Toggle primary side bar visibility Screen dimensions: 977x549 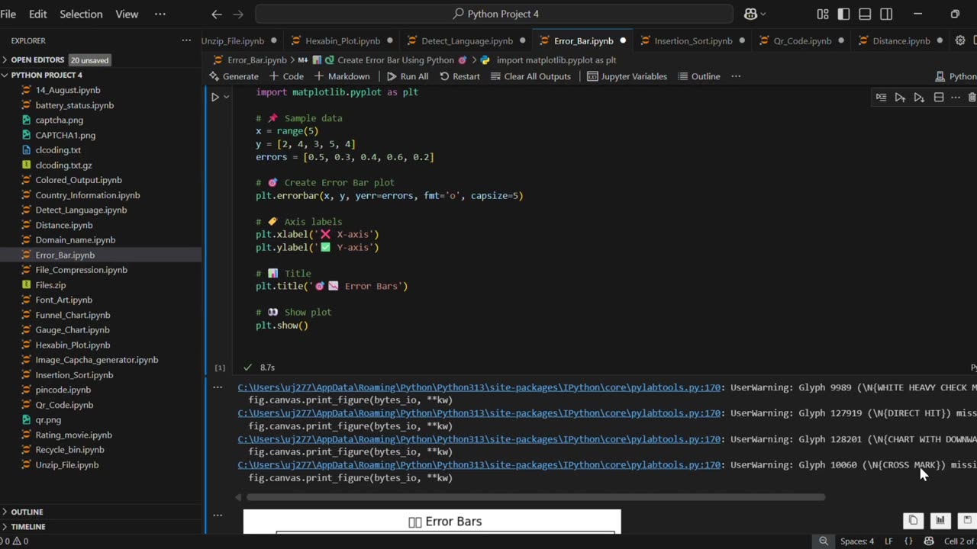(843, 14)
